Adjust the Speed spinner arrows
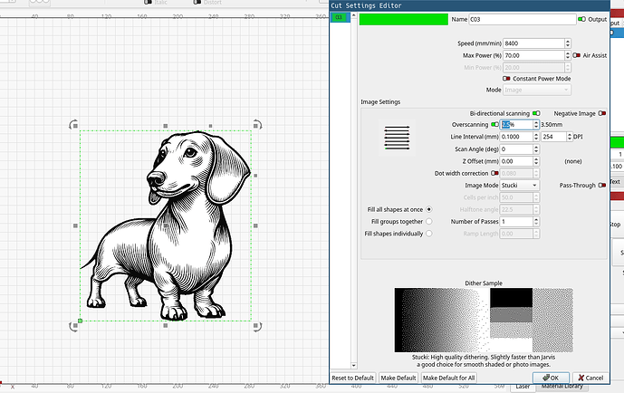The image size is (624, 393). (x=568, y=43)
